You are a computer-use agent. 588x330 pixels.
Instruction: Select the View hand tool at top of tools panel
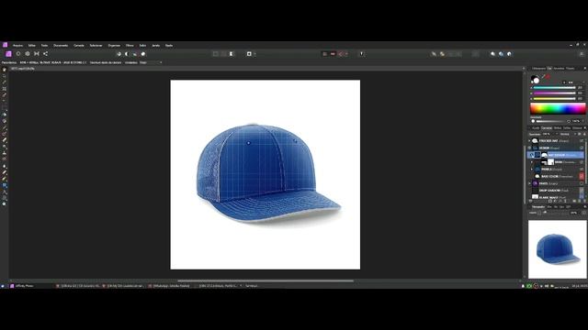(5, 70)
